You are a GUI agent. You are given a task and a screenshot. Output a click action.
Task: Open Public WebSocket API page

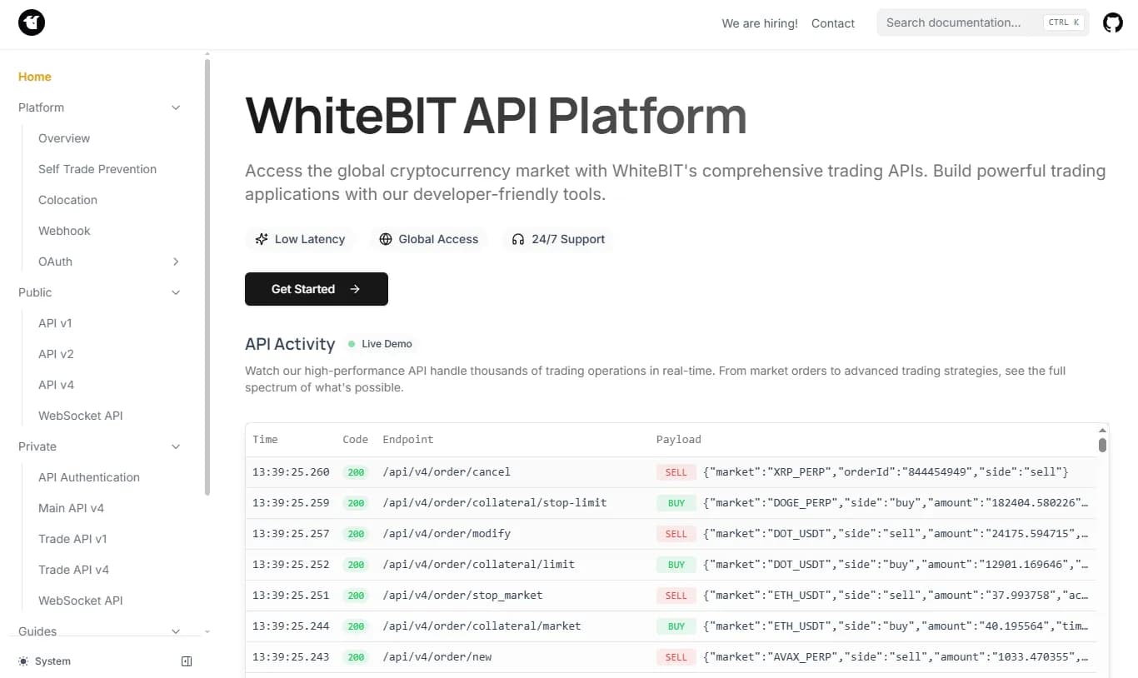click(81, 416)
